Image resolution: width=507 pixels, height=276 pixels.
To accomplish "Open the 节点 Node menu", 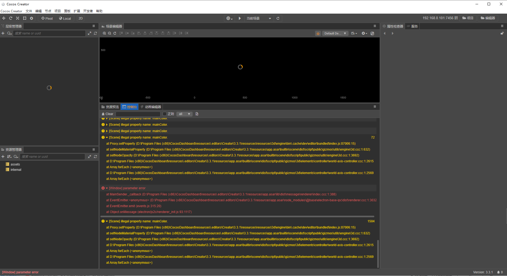I will 48,11.
